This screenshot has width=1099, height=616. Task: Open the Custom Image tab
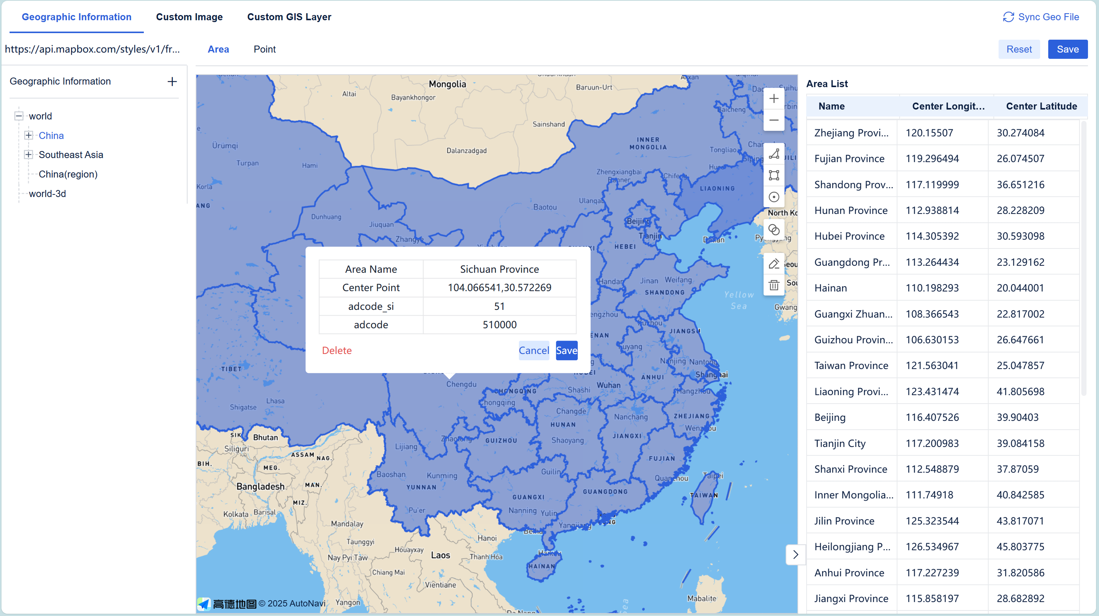click(189, 17)
